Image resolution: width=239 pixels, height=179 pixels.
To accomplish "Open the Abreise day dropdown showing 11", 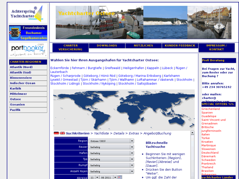I will coord(94,177).
